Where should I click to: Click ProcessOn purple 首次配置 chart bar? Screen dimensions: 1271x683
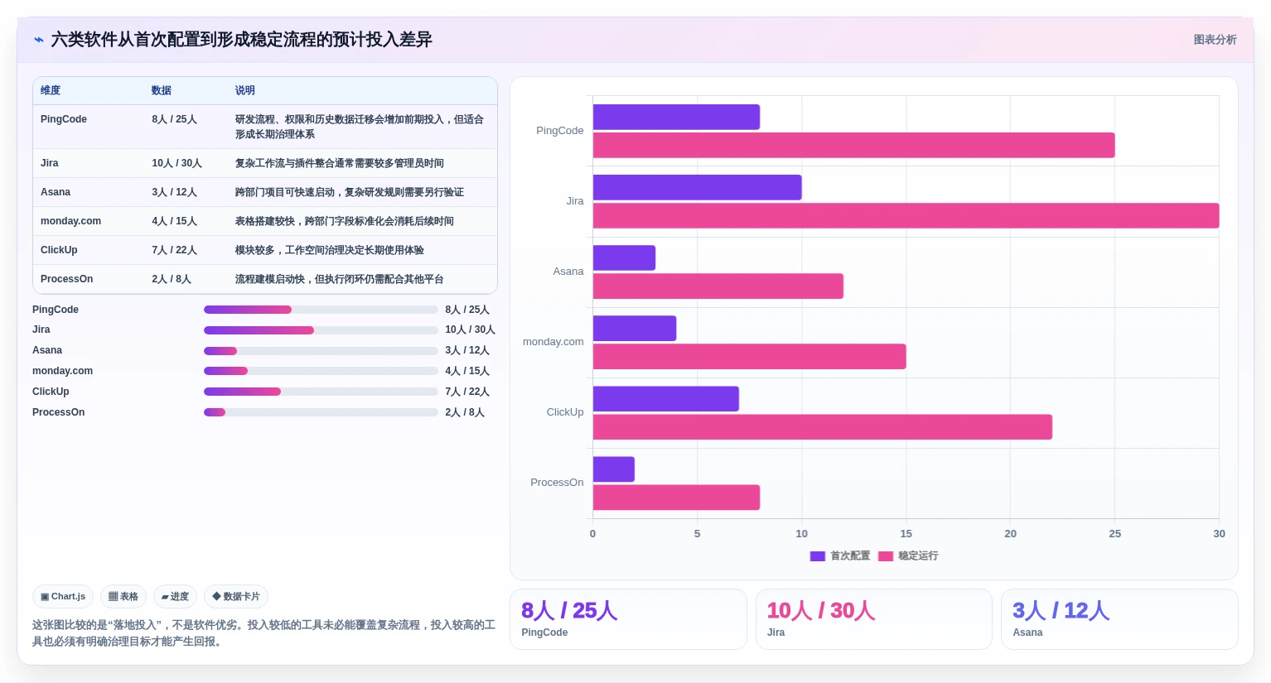[x=614, y=469]
